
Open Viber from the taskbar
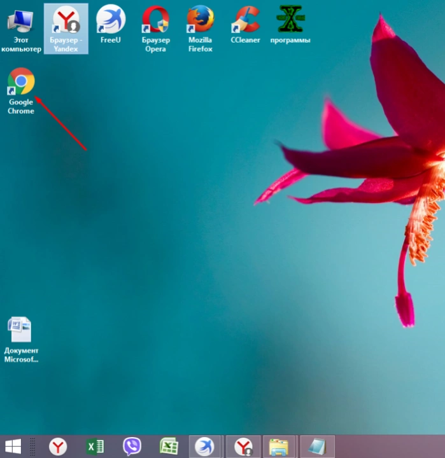[x=132, y=447]
